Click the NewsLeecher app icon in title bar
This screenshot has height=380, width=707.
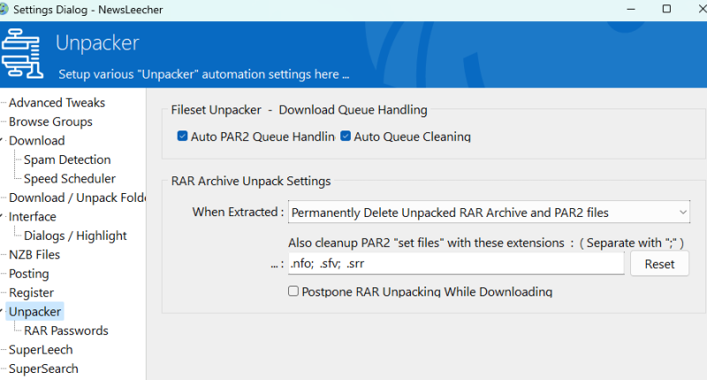8,9
